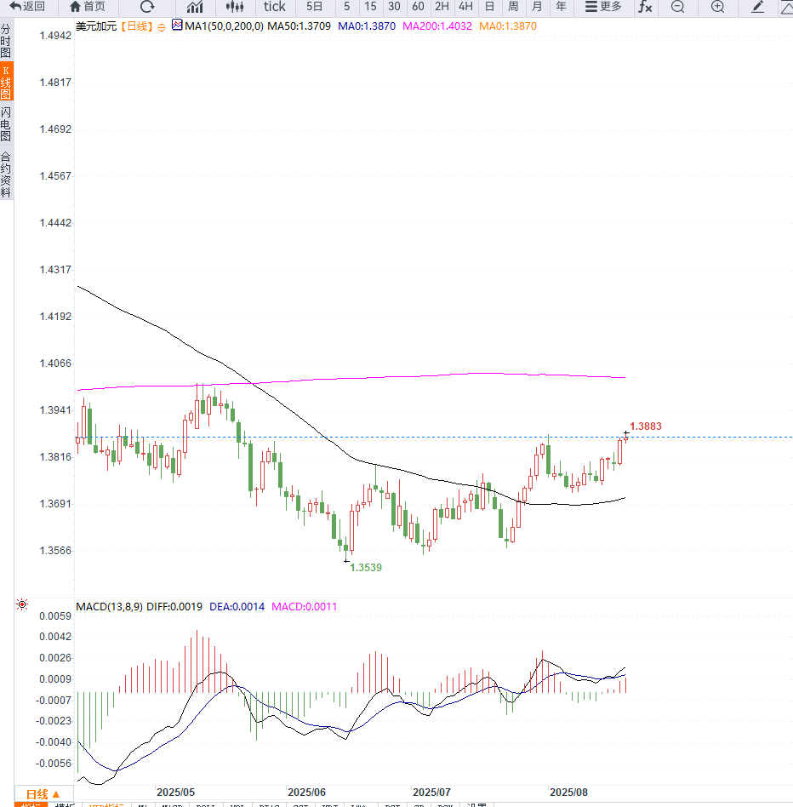Click the MACD indicator settings sun icon

coord(22,604)
